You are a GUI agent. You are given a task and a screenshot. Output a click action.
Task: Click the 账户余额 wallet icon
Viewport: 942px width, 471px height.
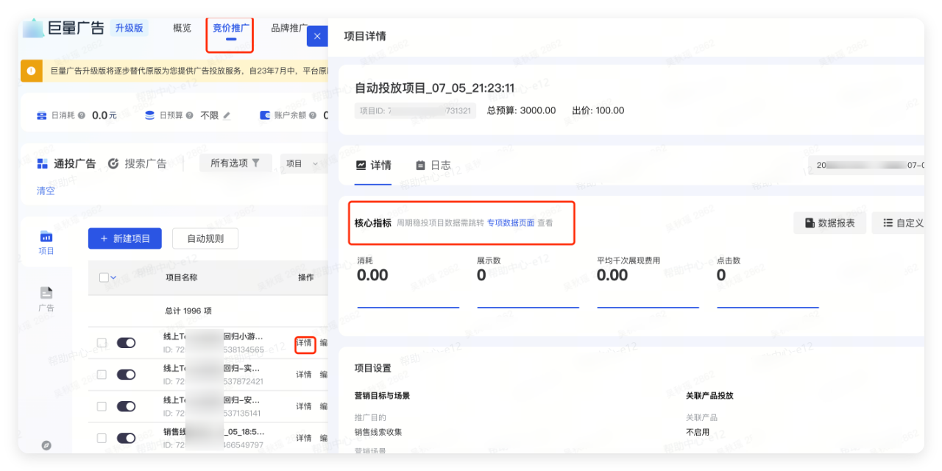[265, 116]
